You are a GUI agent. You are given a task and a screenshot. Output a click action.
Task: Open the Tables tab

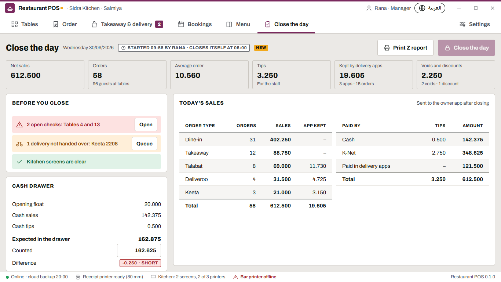(x=25, y=24)
